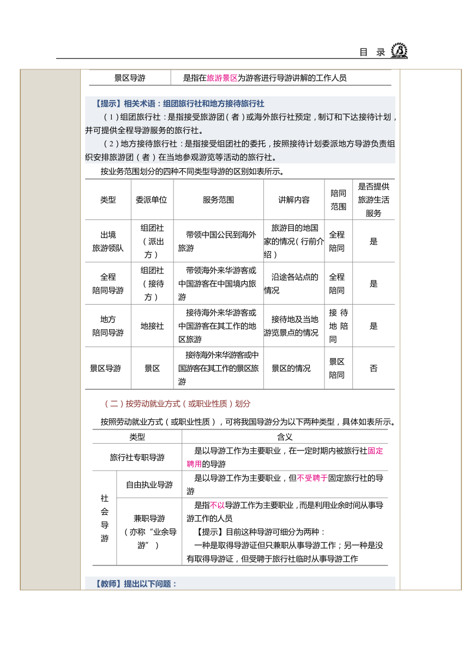469x654 pixels.
Task: Click the cell "组团社(接待方)"
Action: [x=152, y=284]
